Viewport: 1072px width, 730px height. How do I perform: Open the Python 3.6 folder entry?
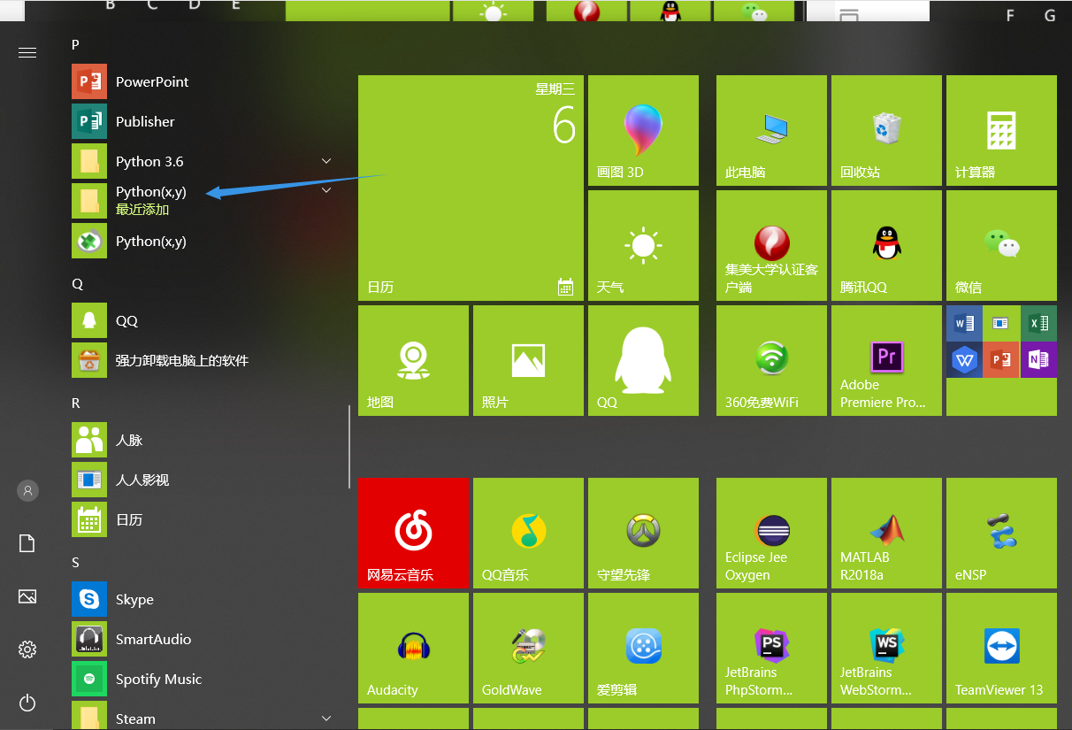(203, 161)
